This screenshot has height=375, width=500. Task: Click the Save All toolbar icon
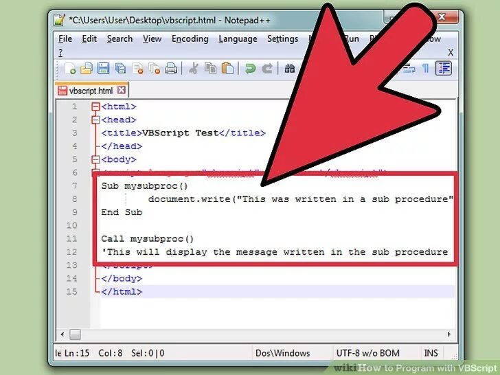pyautogui.click(x=121, y=69)
